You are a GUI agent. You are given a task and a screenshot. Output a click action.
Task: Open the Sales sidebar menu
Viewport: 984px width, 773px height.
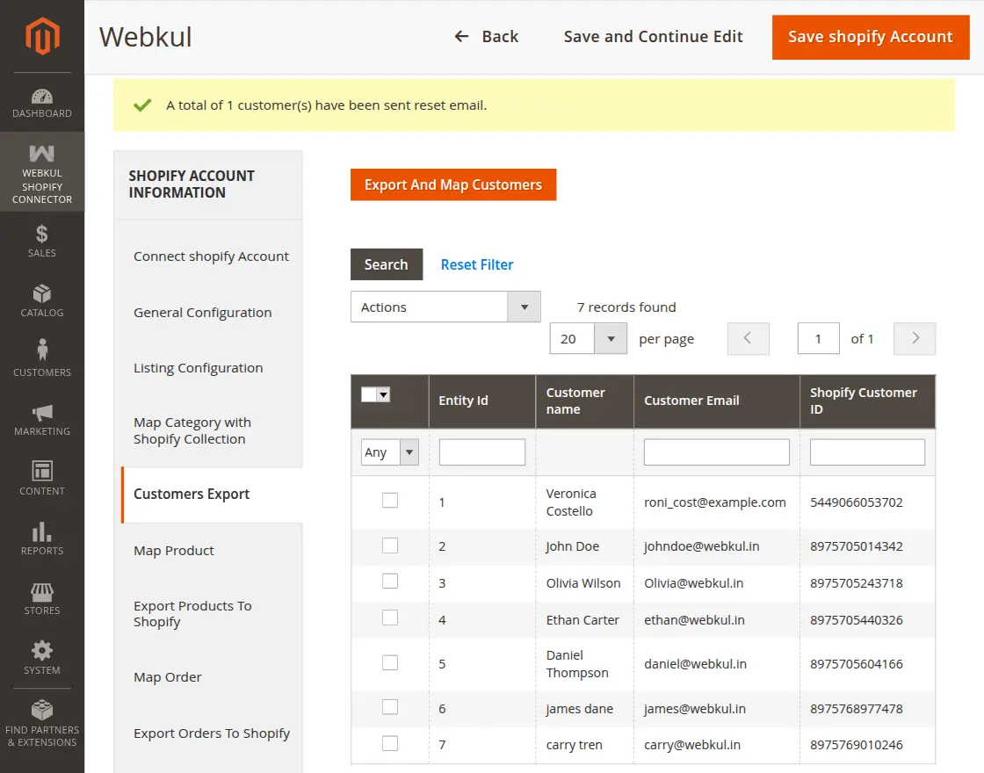42,242
